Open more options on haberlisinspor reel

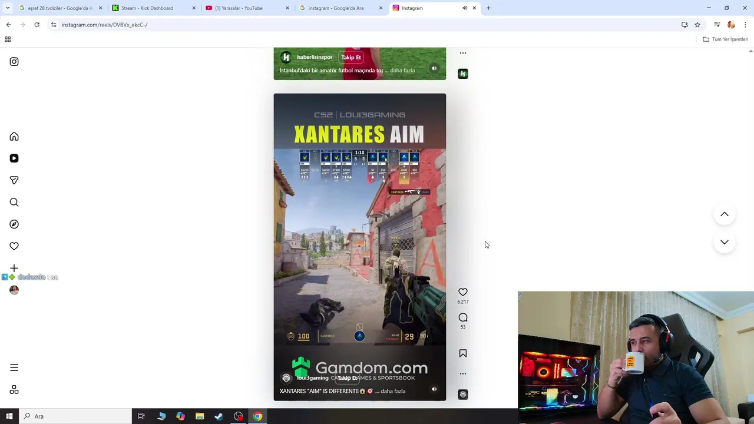[x=463, y=53]
